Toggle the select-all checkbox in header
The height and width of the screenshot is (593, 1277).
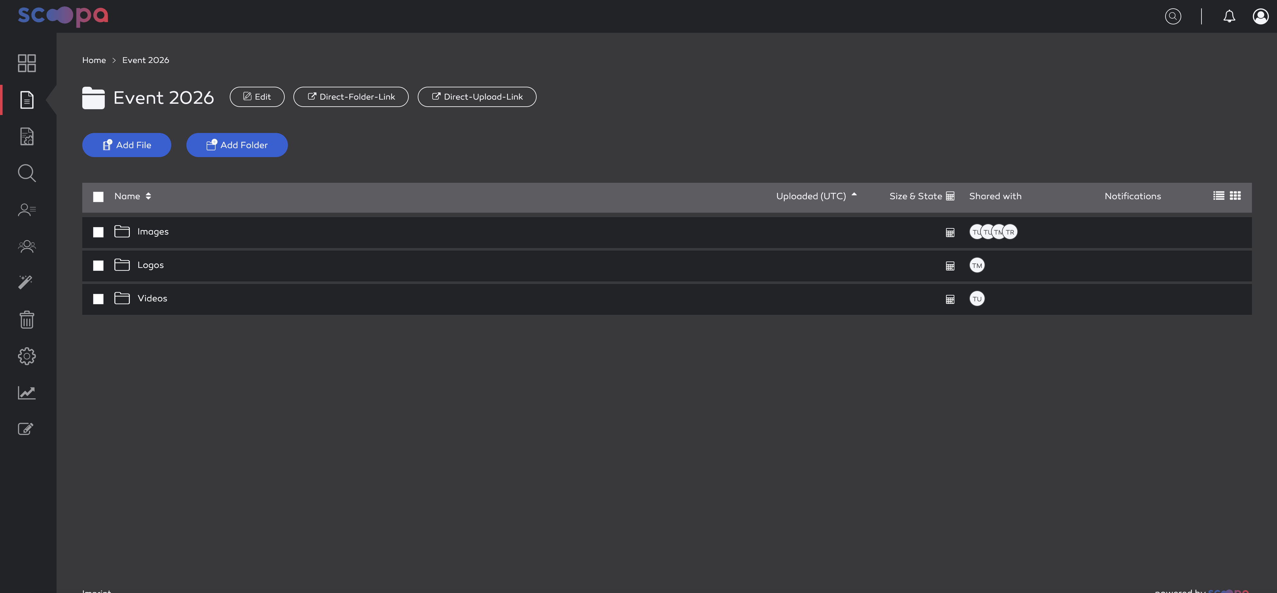click(x=98, y=197)
